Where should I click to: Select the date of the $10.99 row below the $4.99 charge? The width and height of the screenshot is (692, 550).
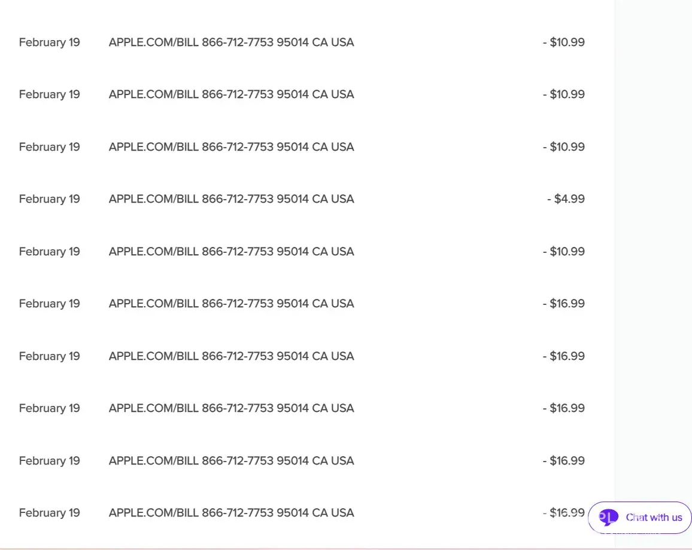tap(49, 252)
